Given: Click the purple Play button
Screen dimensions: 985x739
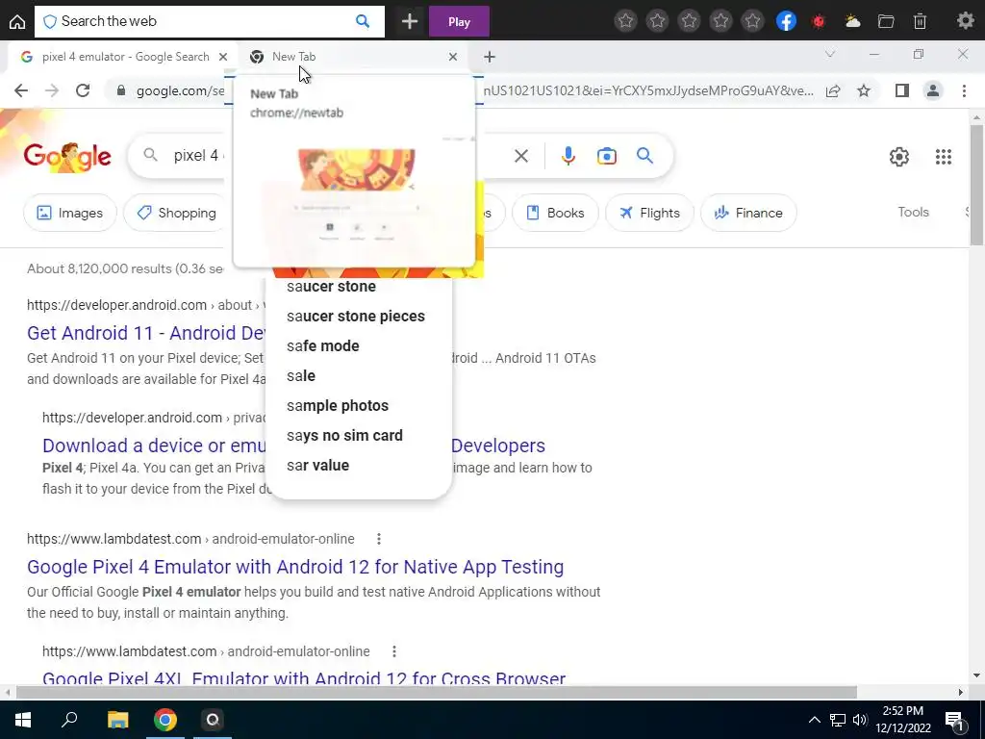Looking at the screenshot, I should point(459,21).
